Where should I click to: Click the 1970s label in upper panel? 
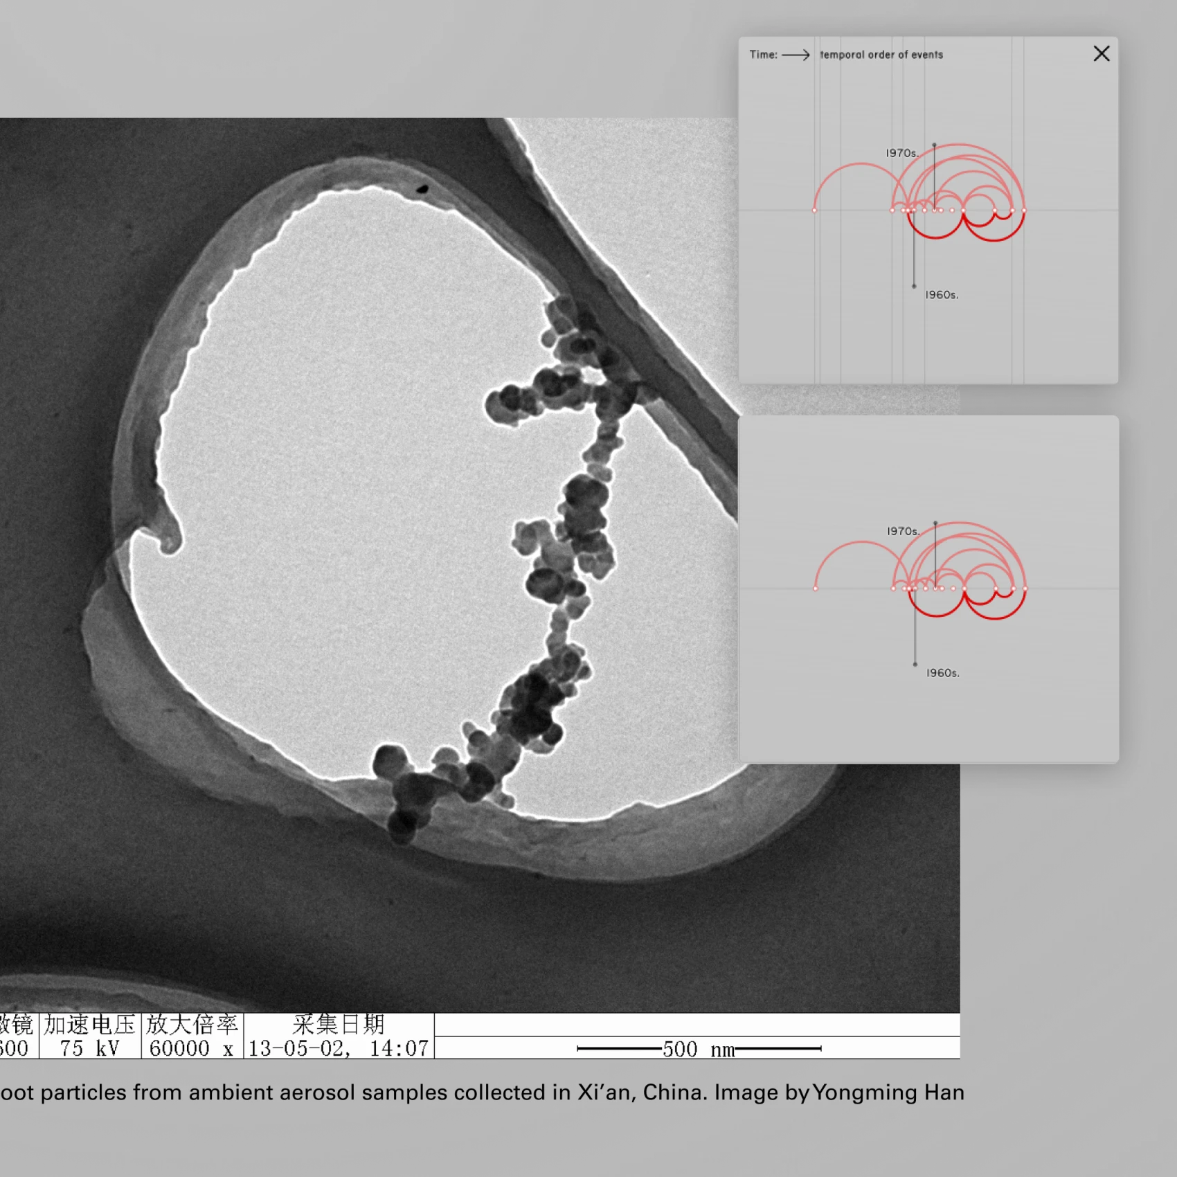[x=902, y=153]
